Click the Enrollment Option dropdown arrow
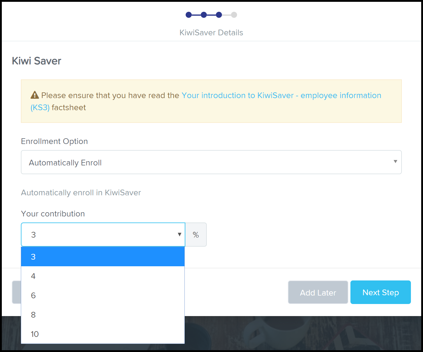 click(x=395, y=162)
